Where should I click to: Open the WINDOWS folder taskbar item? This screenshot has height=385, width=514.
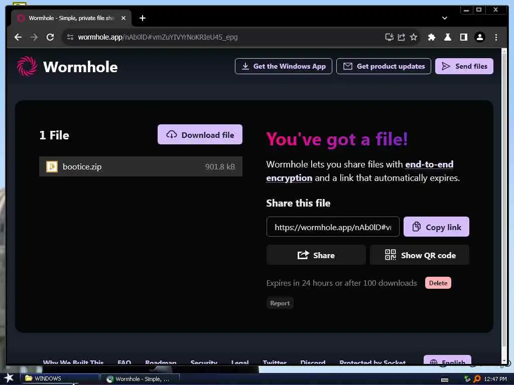point(60,378)
